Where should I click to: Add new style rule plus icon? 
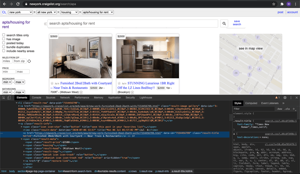pos(294,109)
